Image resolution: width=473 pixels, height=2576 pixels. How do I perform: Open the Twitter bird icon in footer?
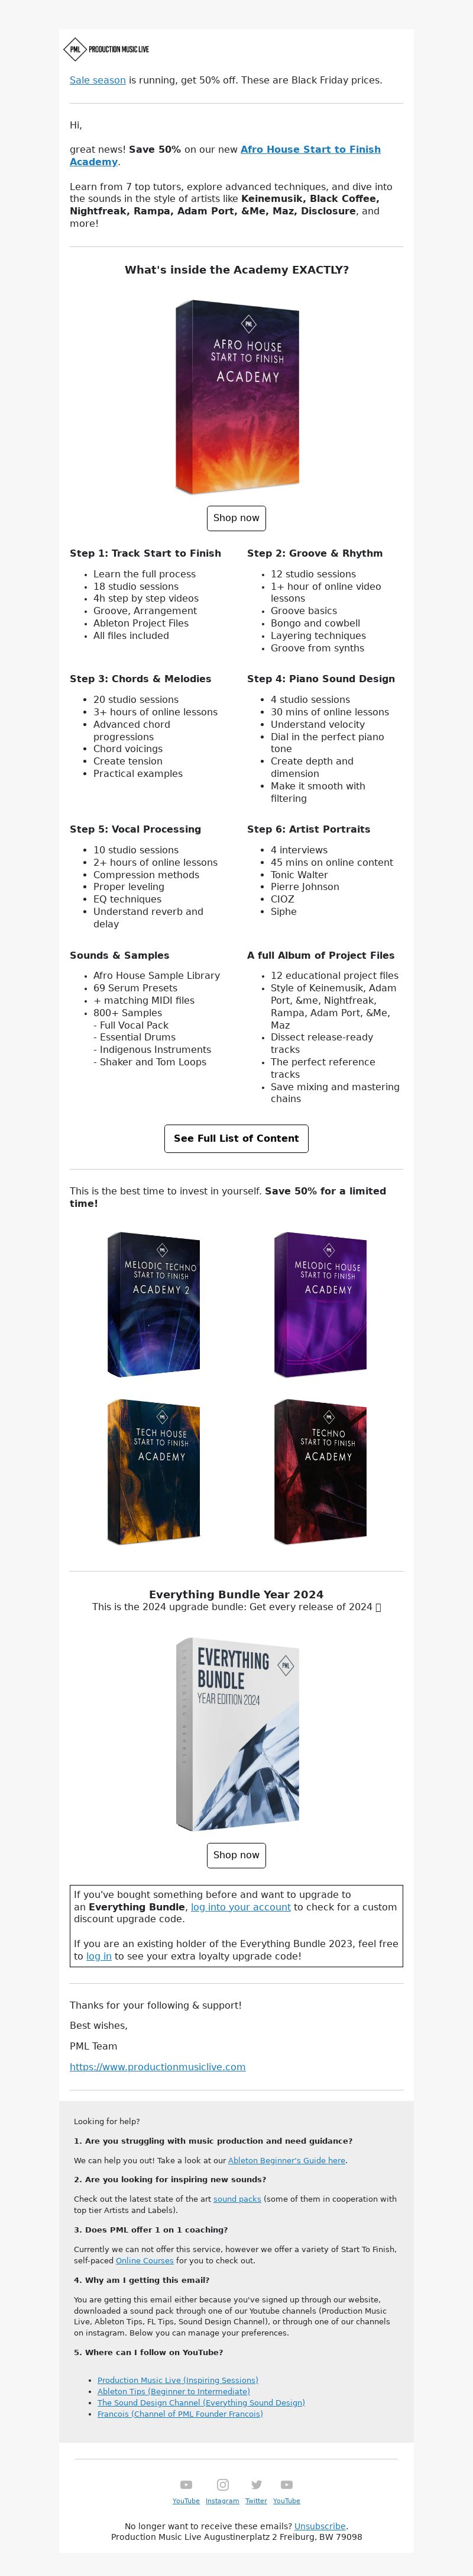pos(257,2484)
